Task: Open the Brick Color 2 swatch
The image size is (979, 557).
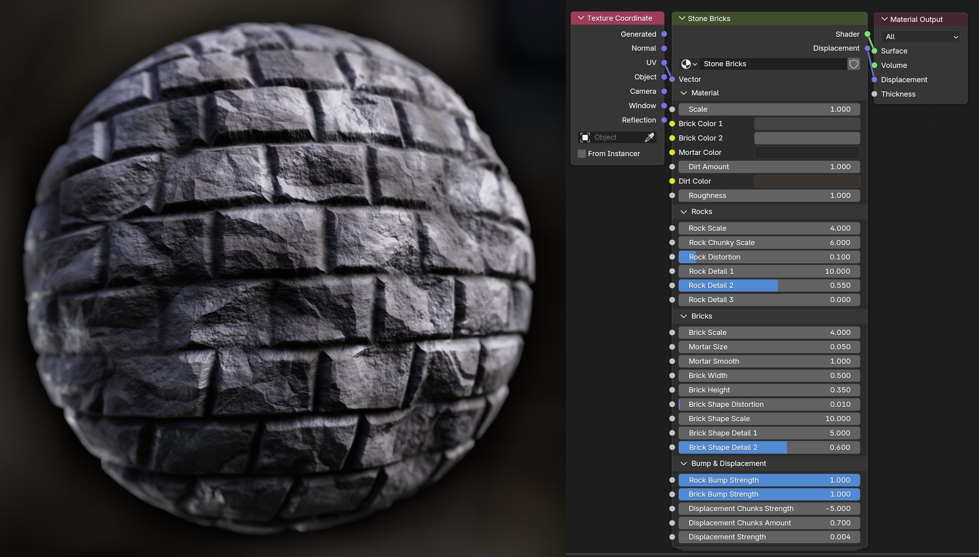Action: (x=807, y=138)
